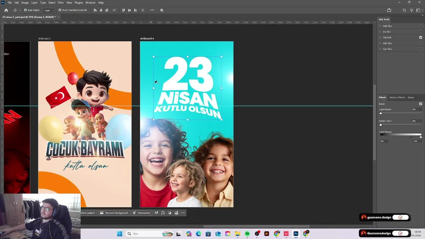The width and height of the screenshot is (425, 239).
Task: Expand the Tilt-Shift blur section
Action: [x=380, y=38]
